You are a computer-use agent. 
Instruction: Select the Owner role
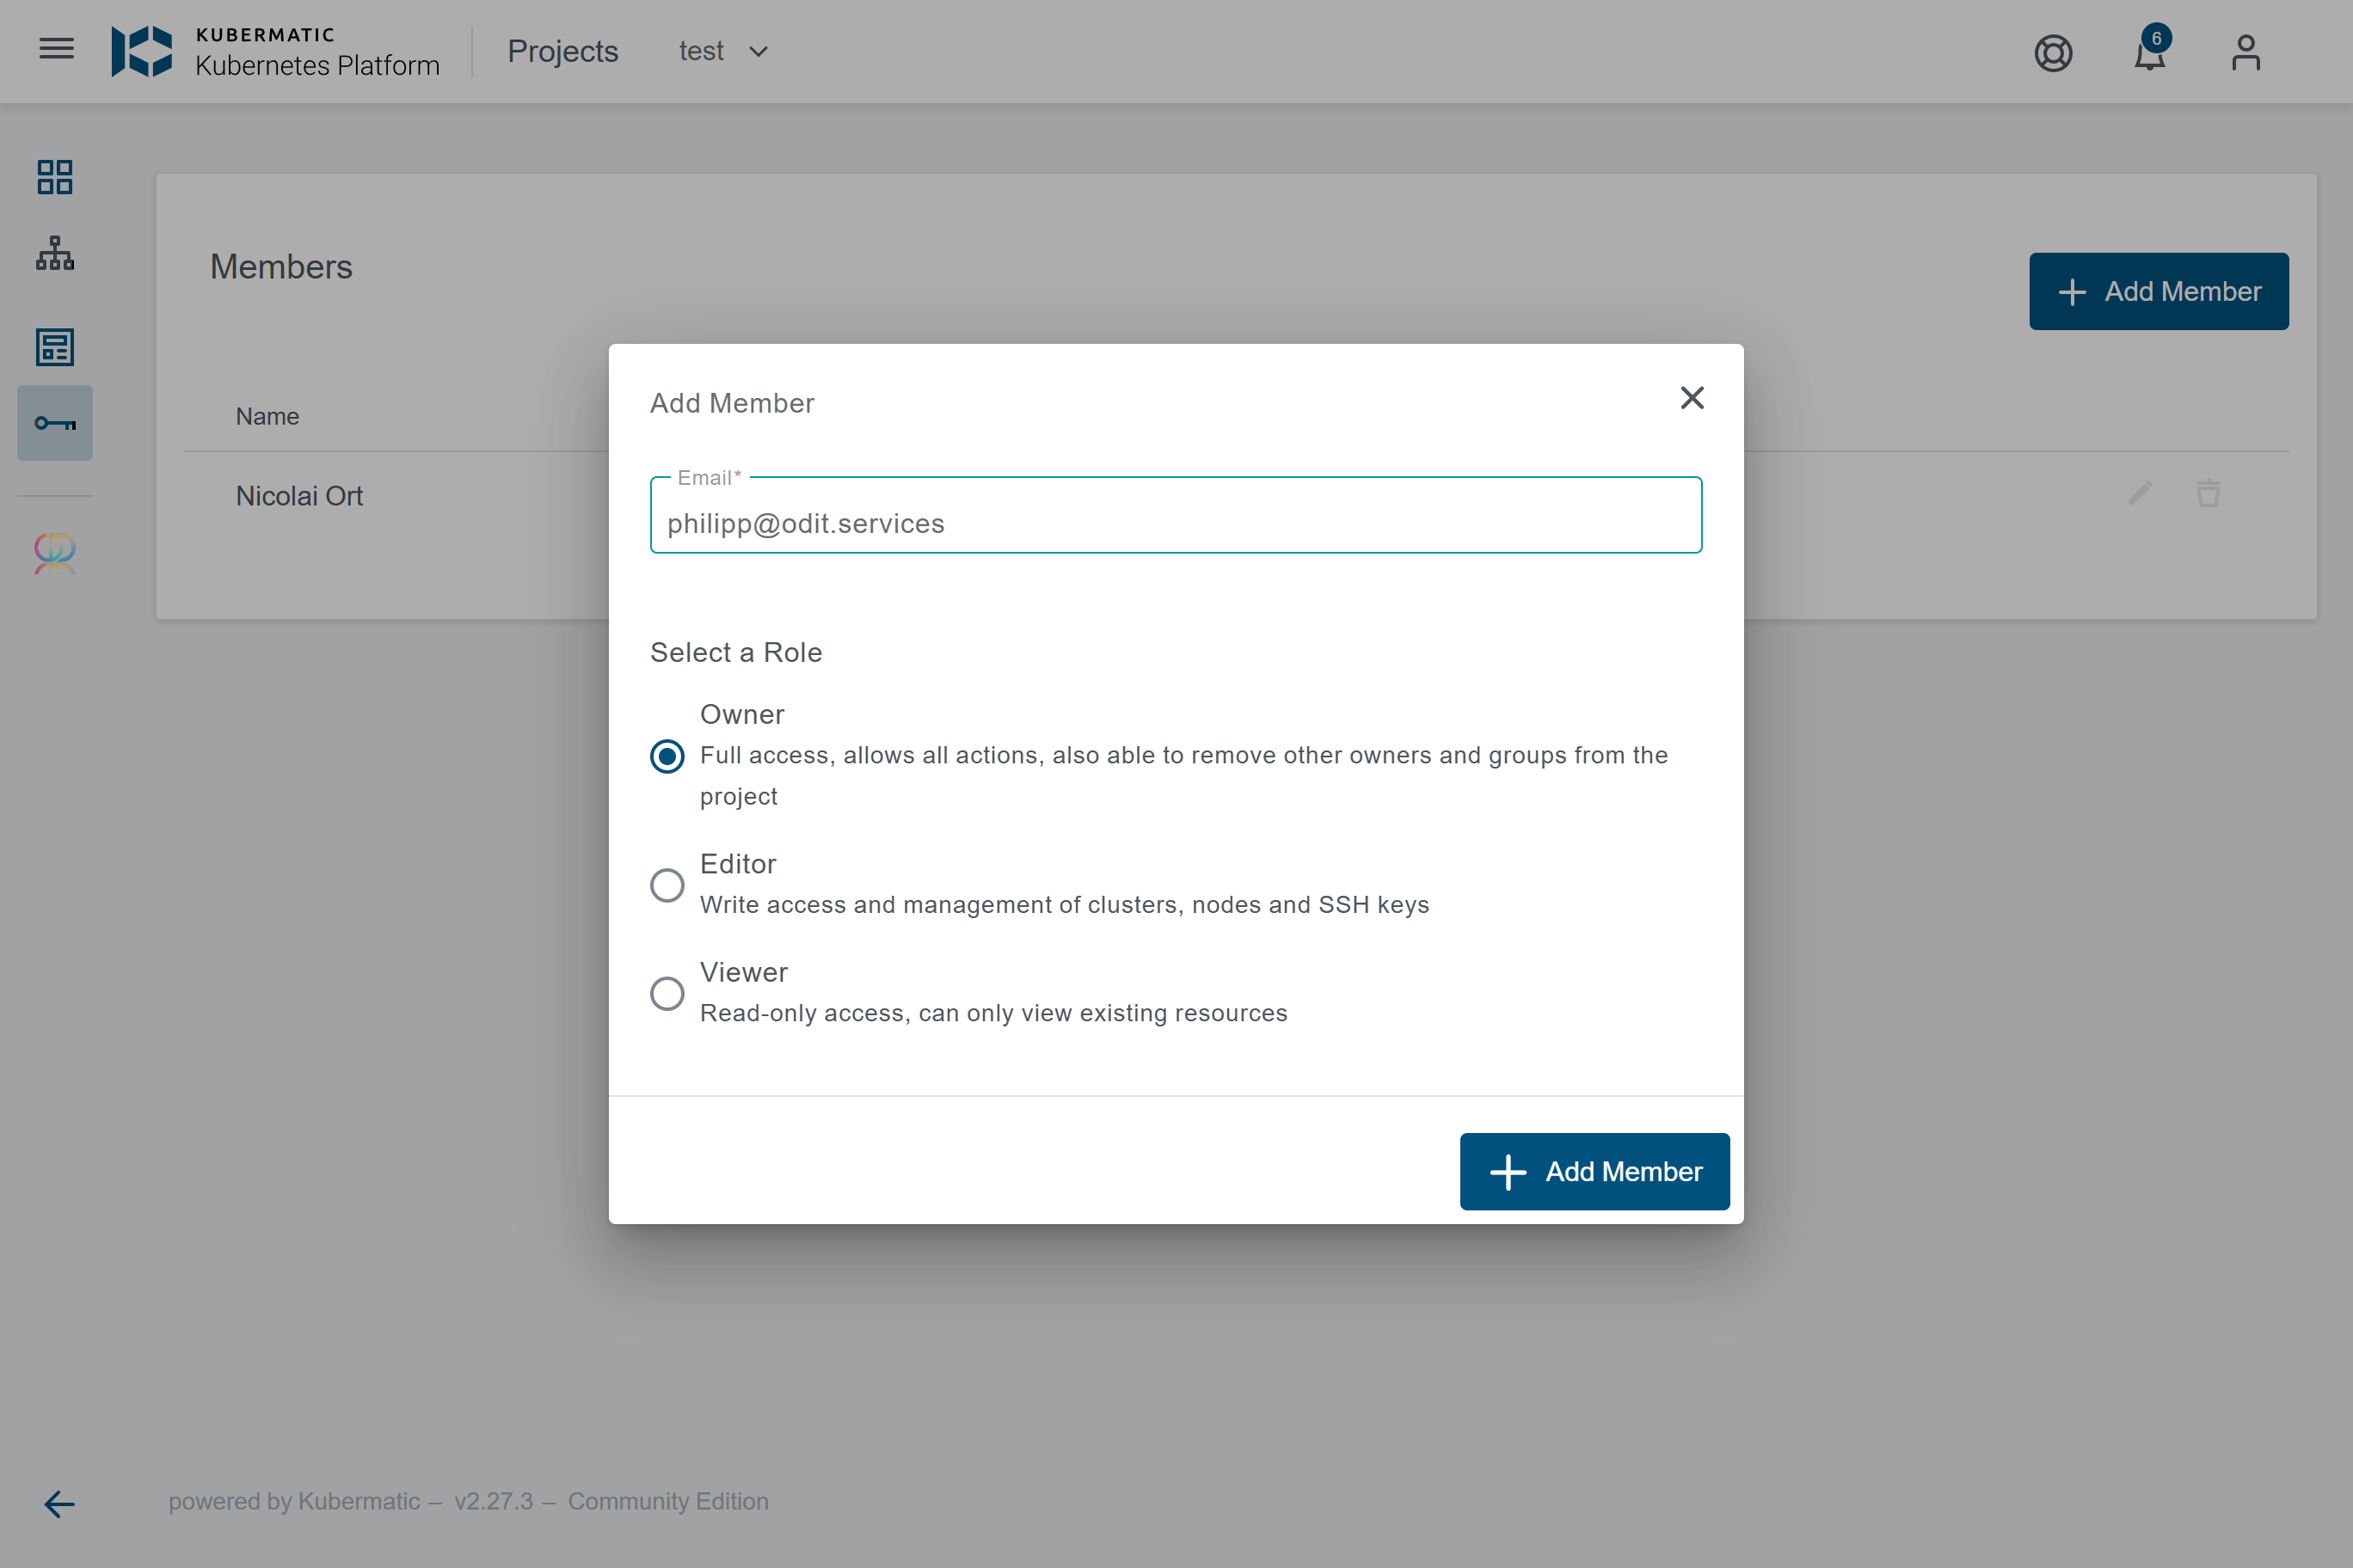[667, 756]
